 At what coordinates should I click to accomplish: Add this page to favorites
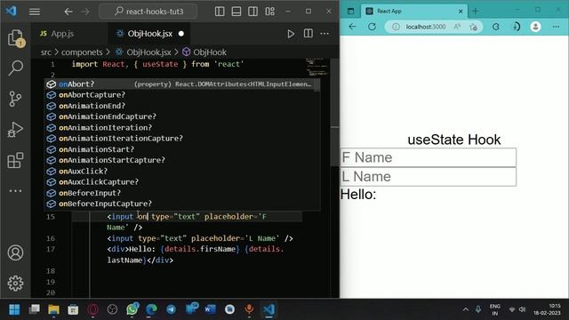coord(473,27)
